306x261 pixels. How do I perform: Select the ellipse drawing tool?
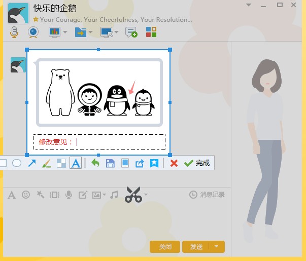[17, 163]
